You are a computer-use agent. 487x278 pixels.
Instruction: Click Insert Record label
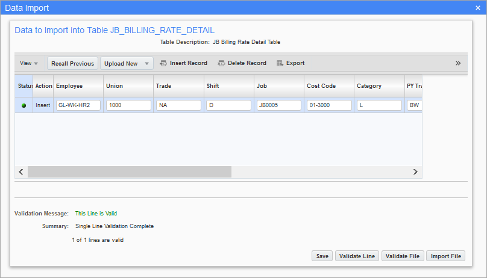(189, 63)
